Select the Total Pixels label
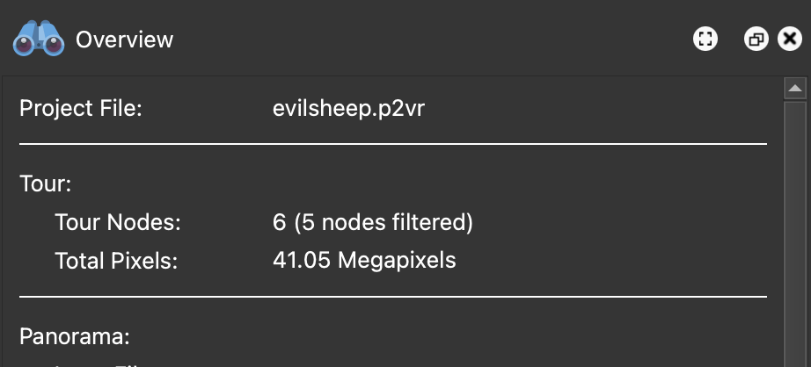The height and width of the screenshot is (367, 811). point(115,261)
